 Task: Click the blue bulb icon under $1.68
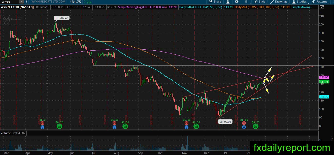coord(186,127)
